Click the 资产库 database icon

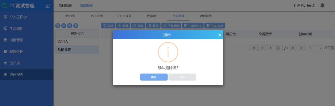coord(5,63)
